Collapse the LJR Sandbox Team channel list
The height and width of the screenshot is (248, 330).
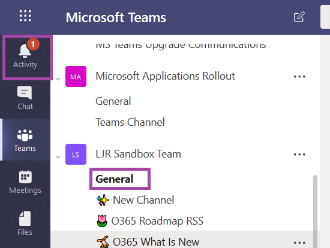pyautogui.click(x=58, y=157)
